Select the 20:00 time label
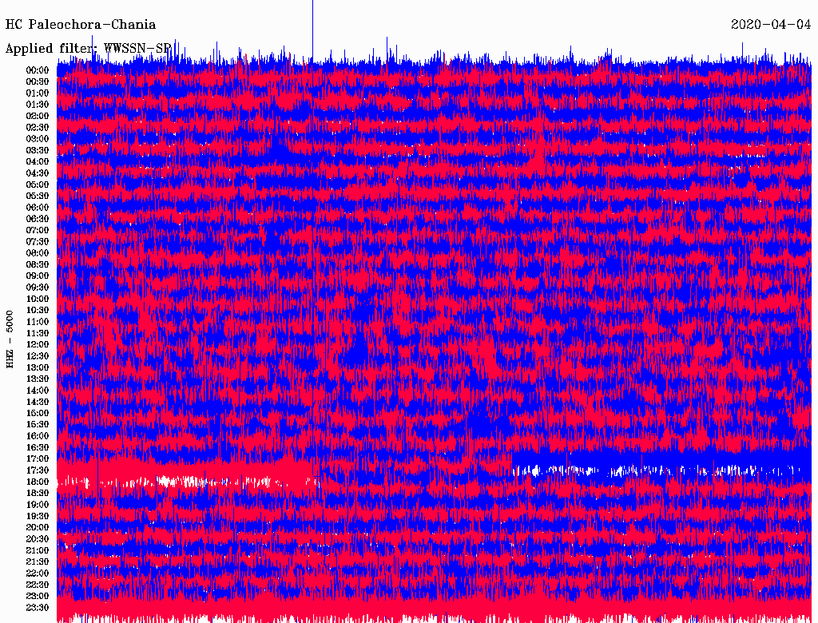This screenshot has height=623, width=818. [38, 527]
